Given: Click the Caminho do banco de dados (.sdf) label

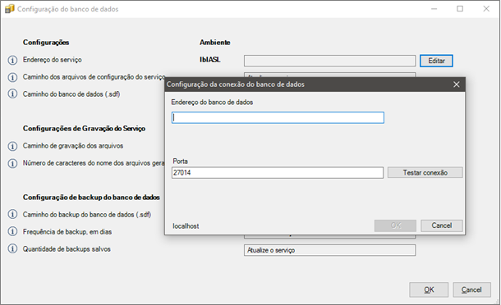Looking at the screenshot, I should [x=71, y=94].
